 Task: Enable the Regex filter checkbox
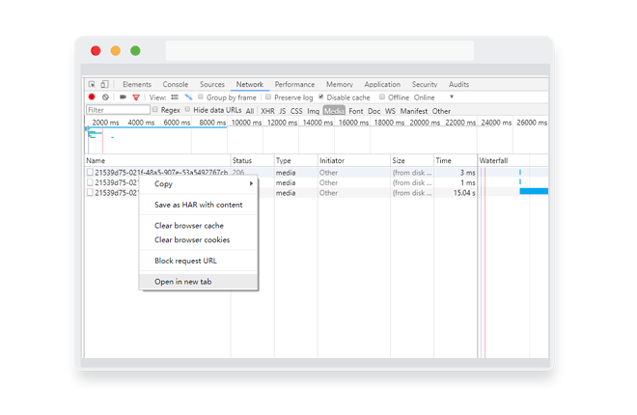tap(155, 110)
